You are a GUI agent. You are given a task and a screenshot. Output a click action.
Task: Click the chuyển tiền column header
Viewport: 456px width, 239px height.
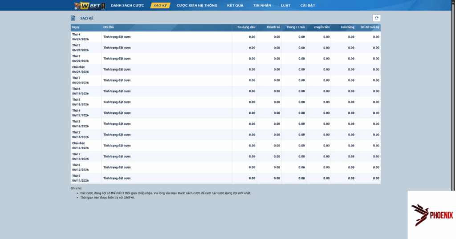pyautogui.click(x=322, y=27)
